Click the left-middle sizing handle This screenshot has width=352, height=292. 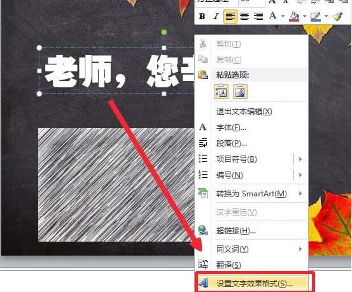(x=39, y=71)
